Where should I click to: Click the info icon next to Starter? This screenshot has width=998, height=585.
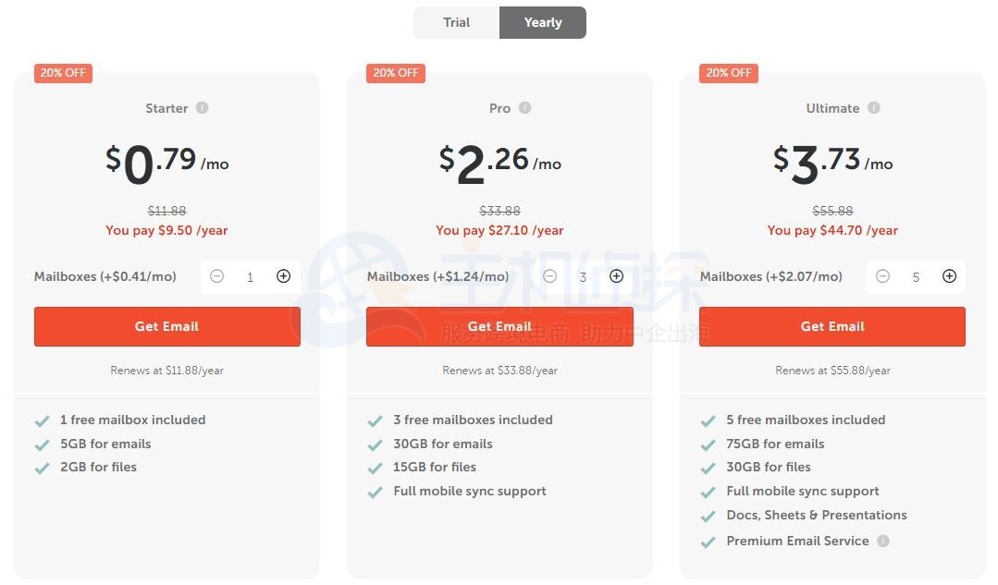202,108
